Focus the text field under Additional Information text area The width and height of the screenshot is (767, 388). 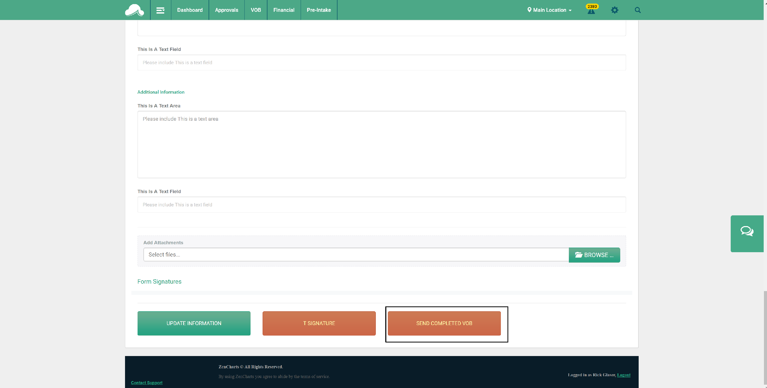tap(381, 204)
